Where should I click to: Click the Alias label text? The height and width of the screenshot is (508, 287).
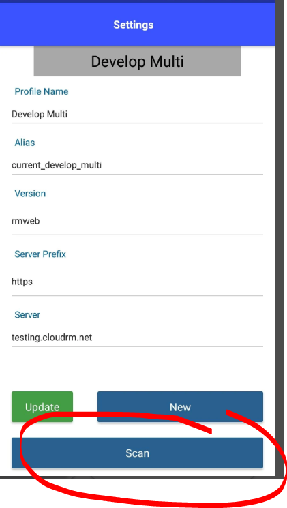pos(25,143)
